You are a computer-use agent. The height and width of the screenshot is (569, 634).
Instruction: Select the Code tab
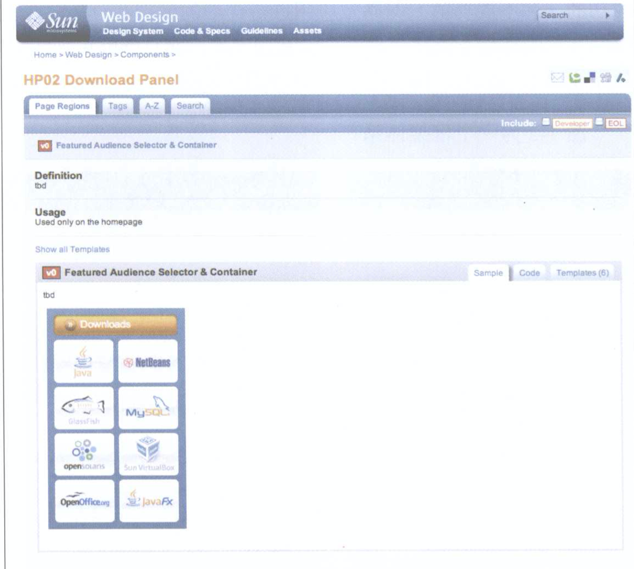pyautogui.click(x=529, y=273)
